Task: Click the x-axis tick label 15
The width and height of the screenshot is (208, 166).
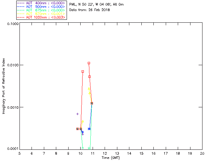Action: pos(141,153)
